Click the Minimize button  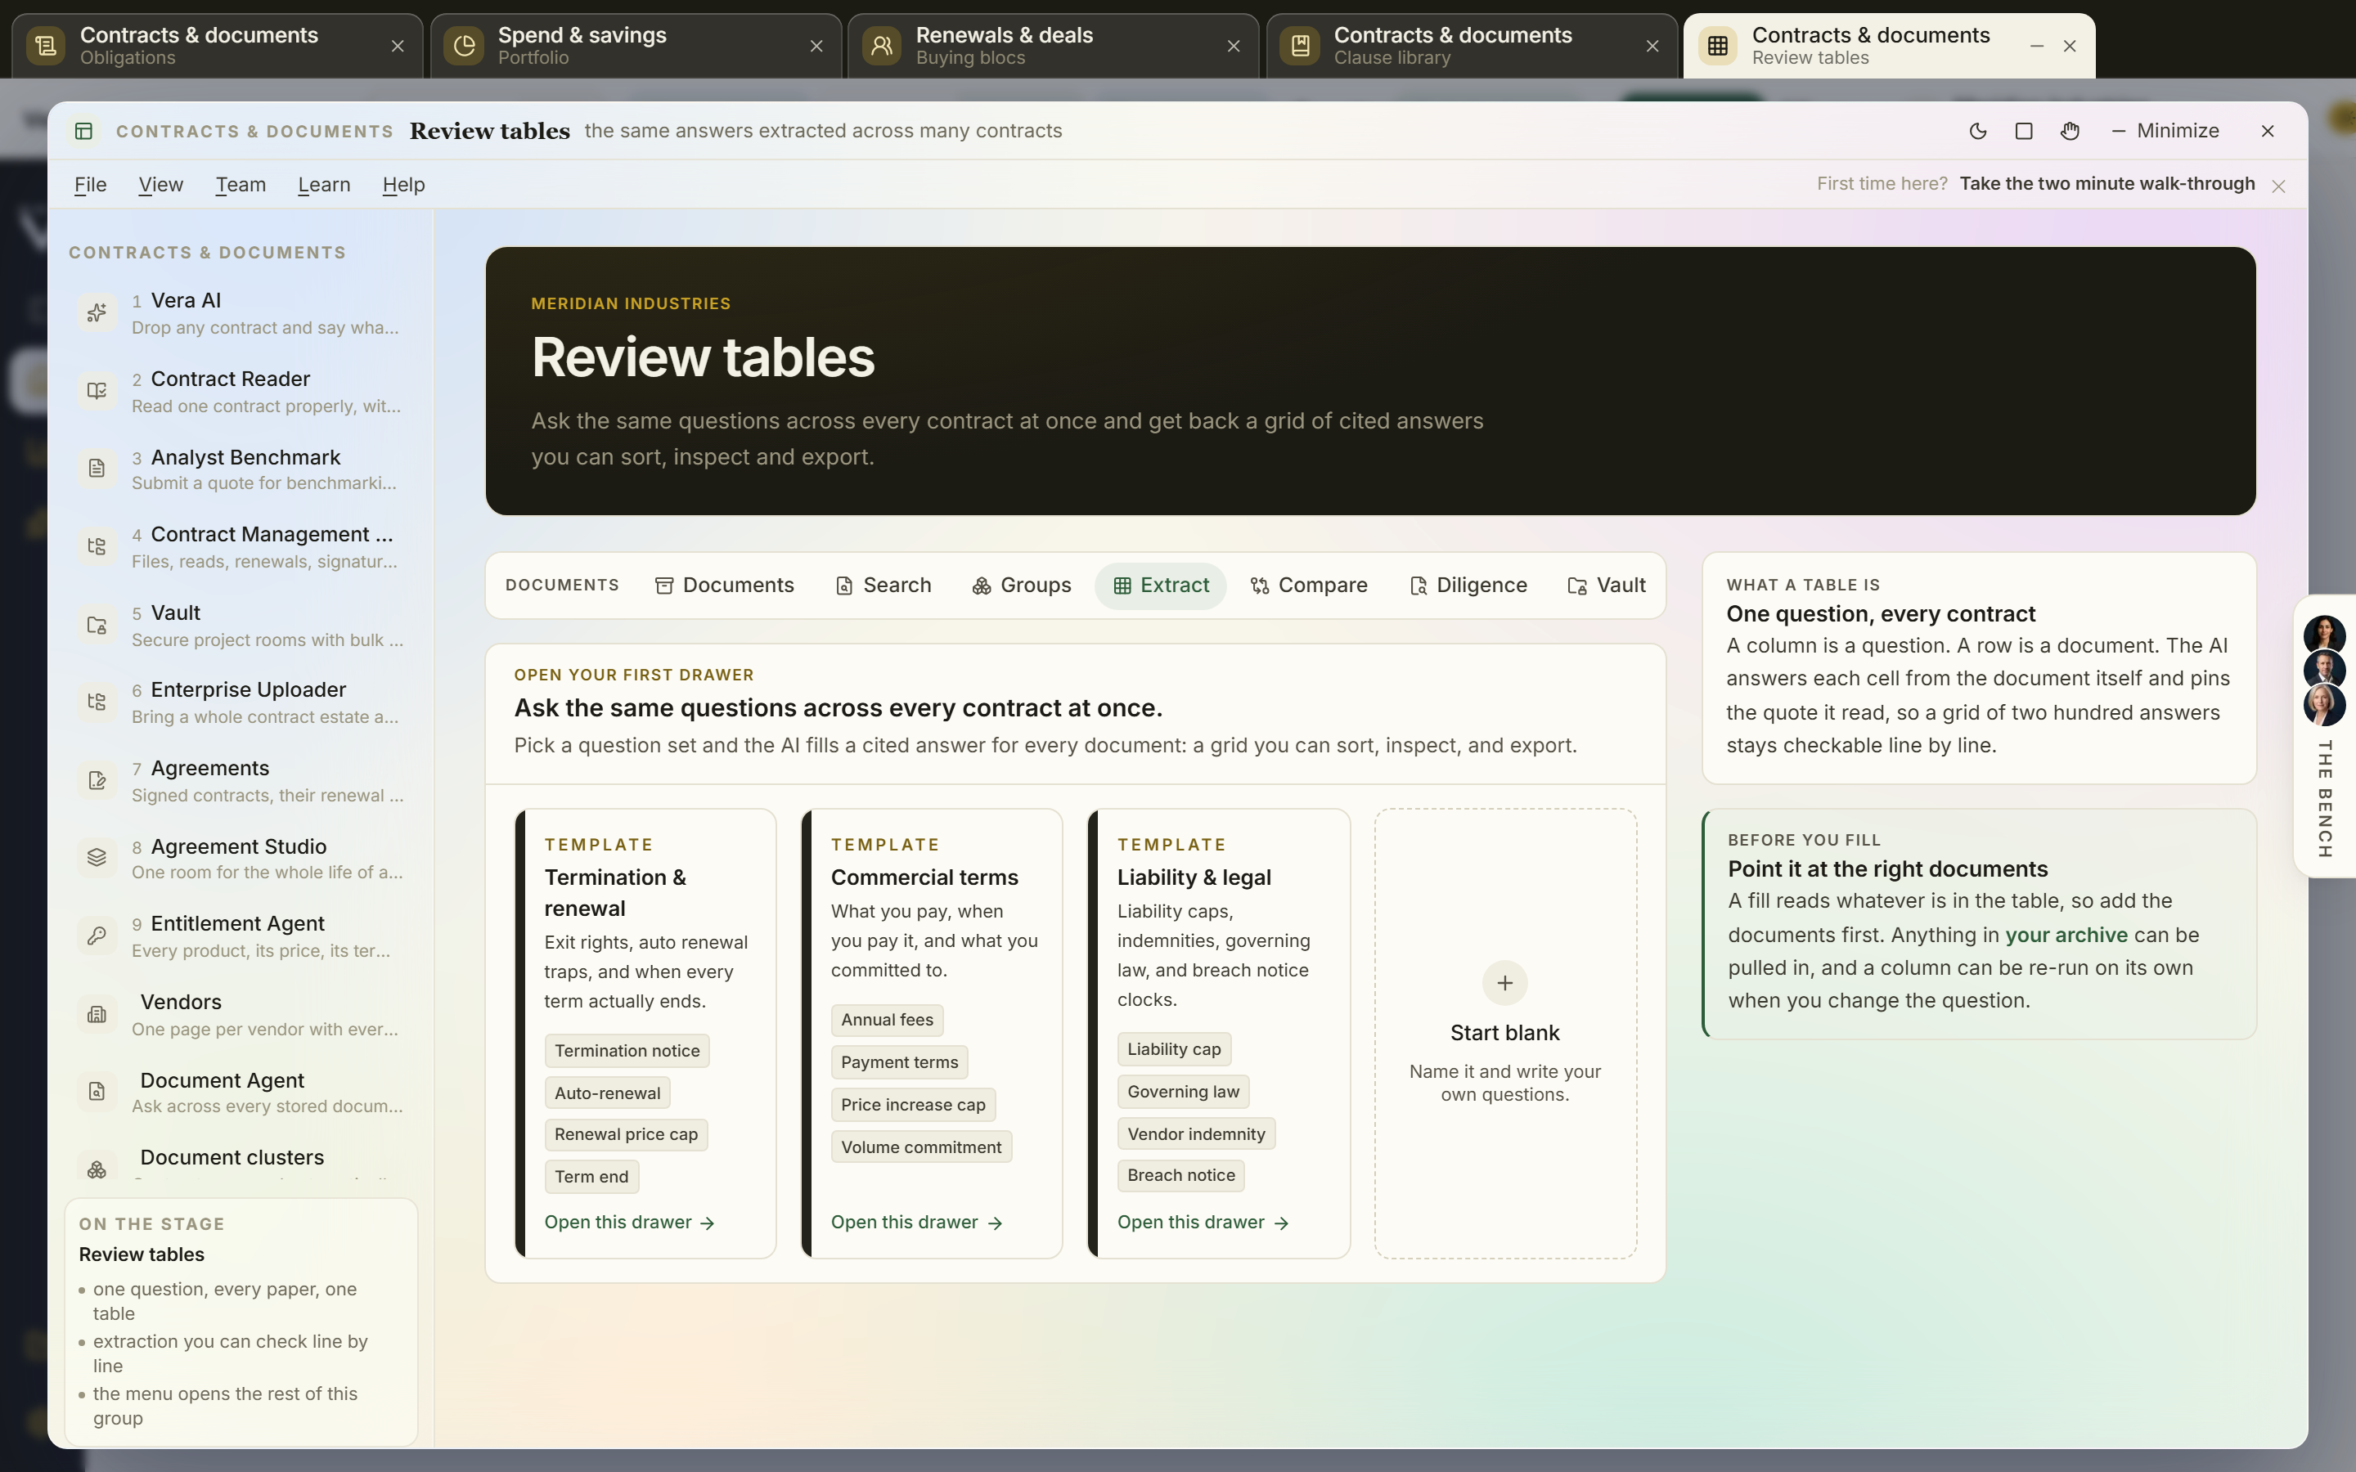click(2165, 132)
